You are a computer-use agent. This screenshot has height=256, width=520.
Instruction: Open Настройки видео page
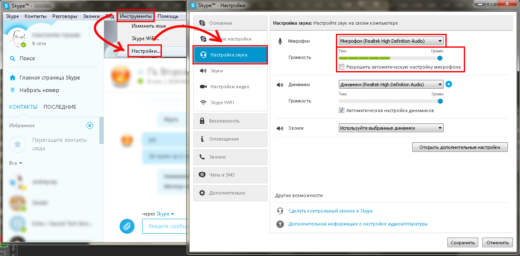click(230, 87)
